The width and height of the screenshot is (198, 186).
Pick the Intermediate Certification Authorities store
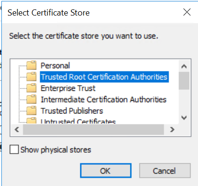point(104,99)
